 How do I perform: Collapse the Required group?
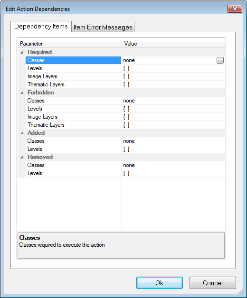pyautogui.click(x=22, y=52)
